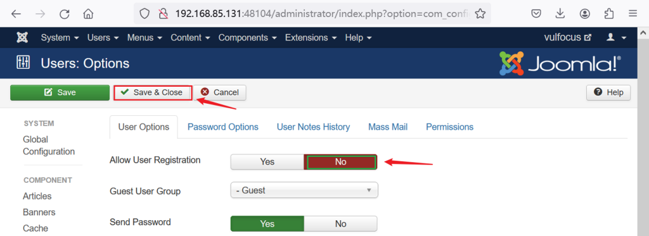Set Send Password to No
The width and height of the screenshot is (649, 236).
click(340, 223)
